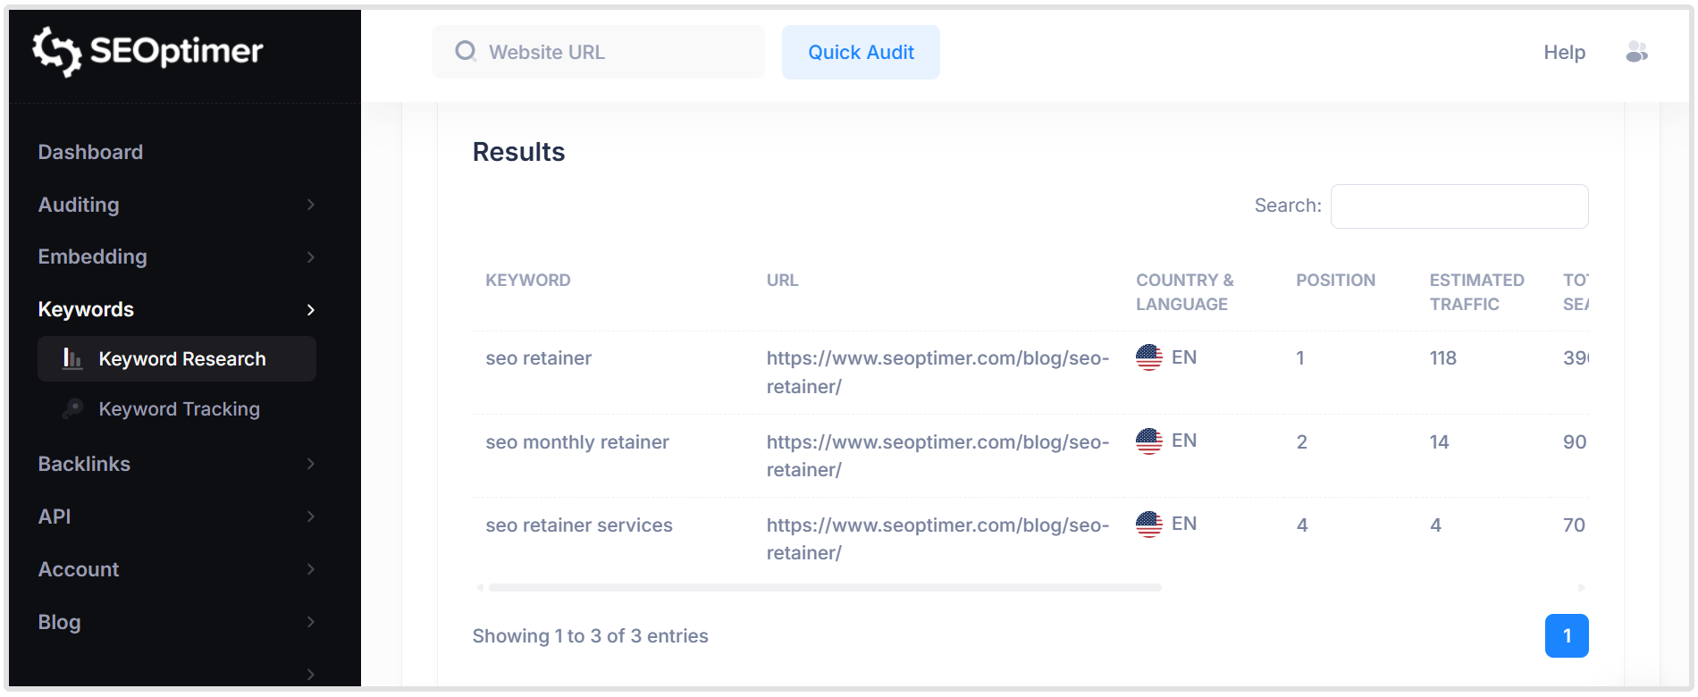This screenshot has height=697, width=1698.
Task: Click the US flag beside 'seo monthly retainer'
Action: [1148, 441]
